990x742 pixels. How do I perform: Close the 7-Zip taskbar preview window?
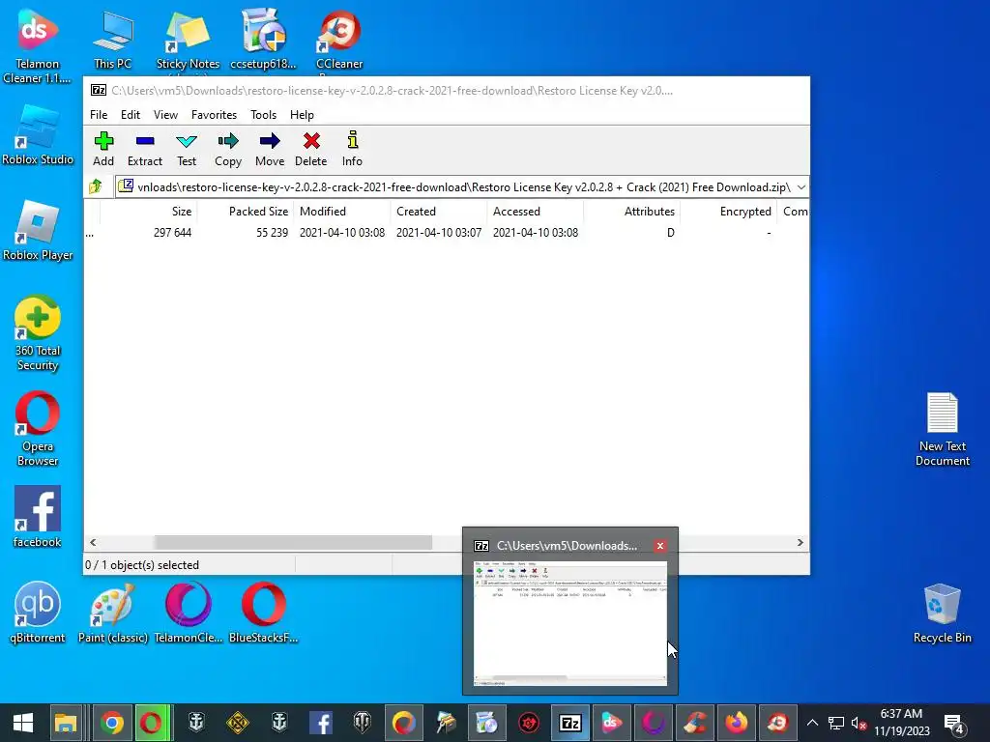pyautogui.click(x=659, y=546)
